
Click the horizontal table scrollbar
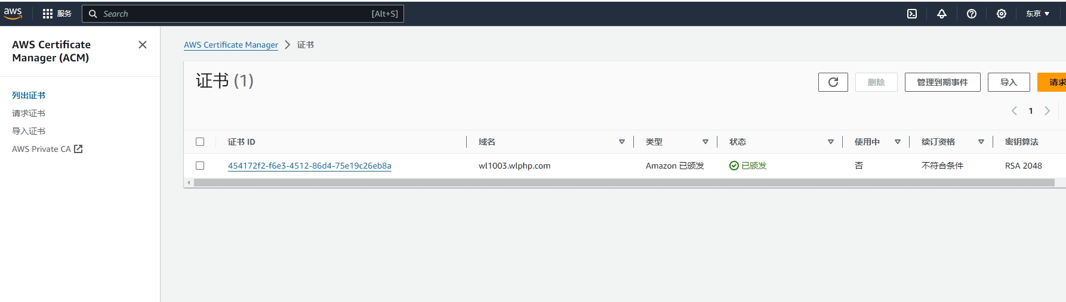click(624, 183)
